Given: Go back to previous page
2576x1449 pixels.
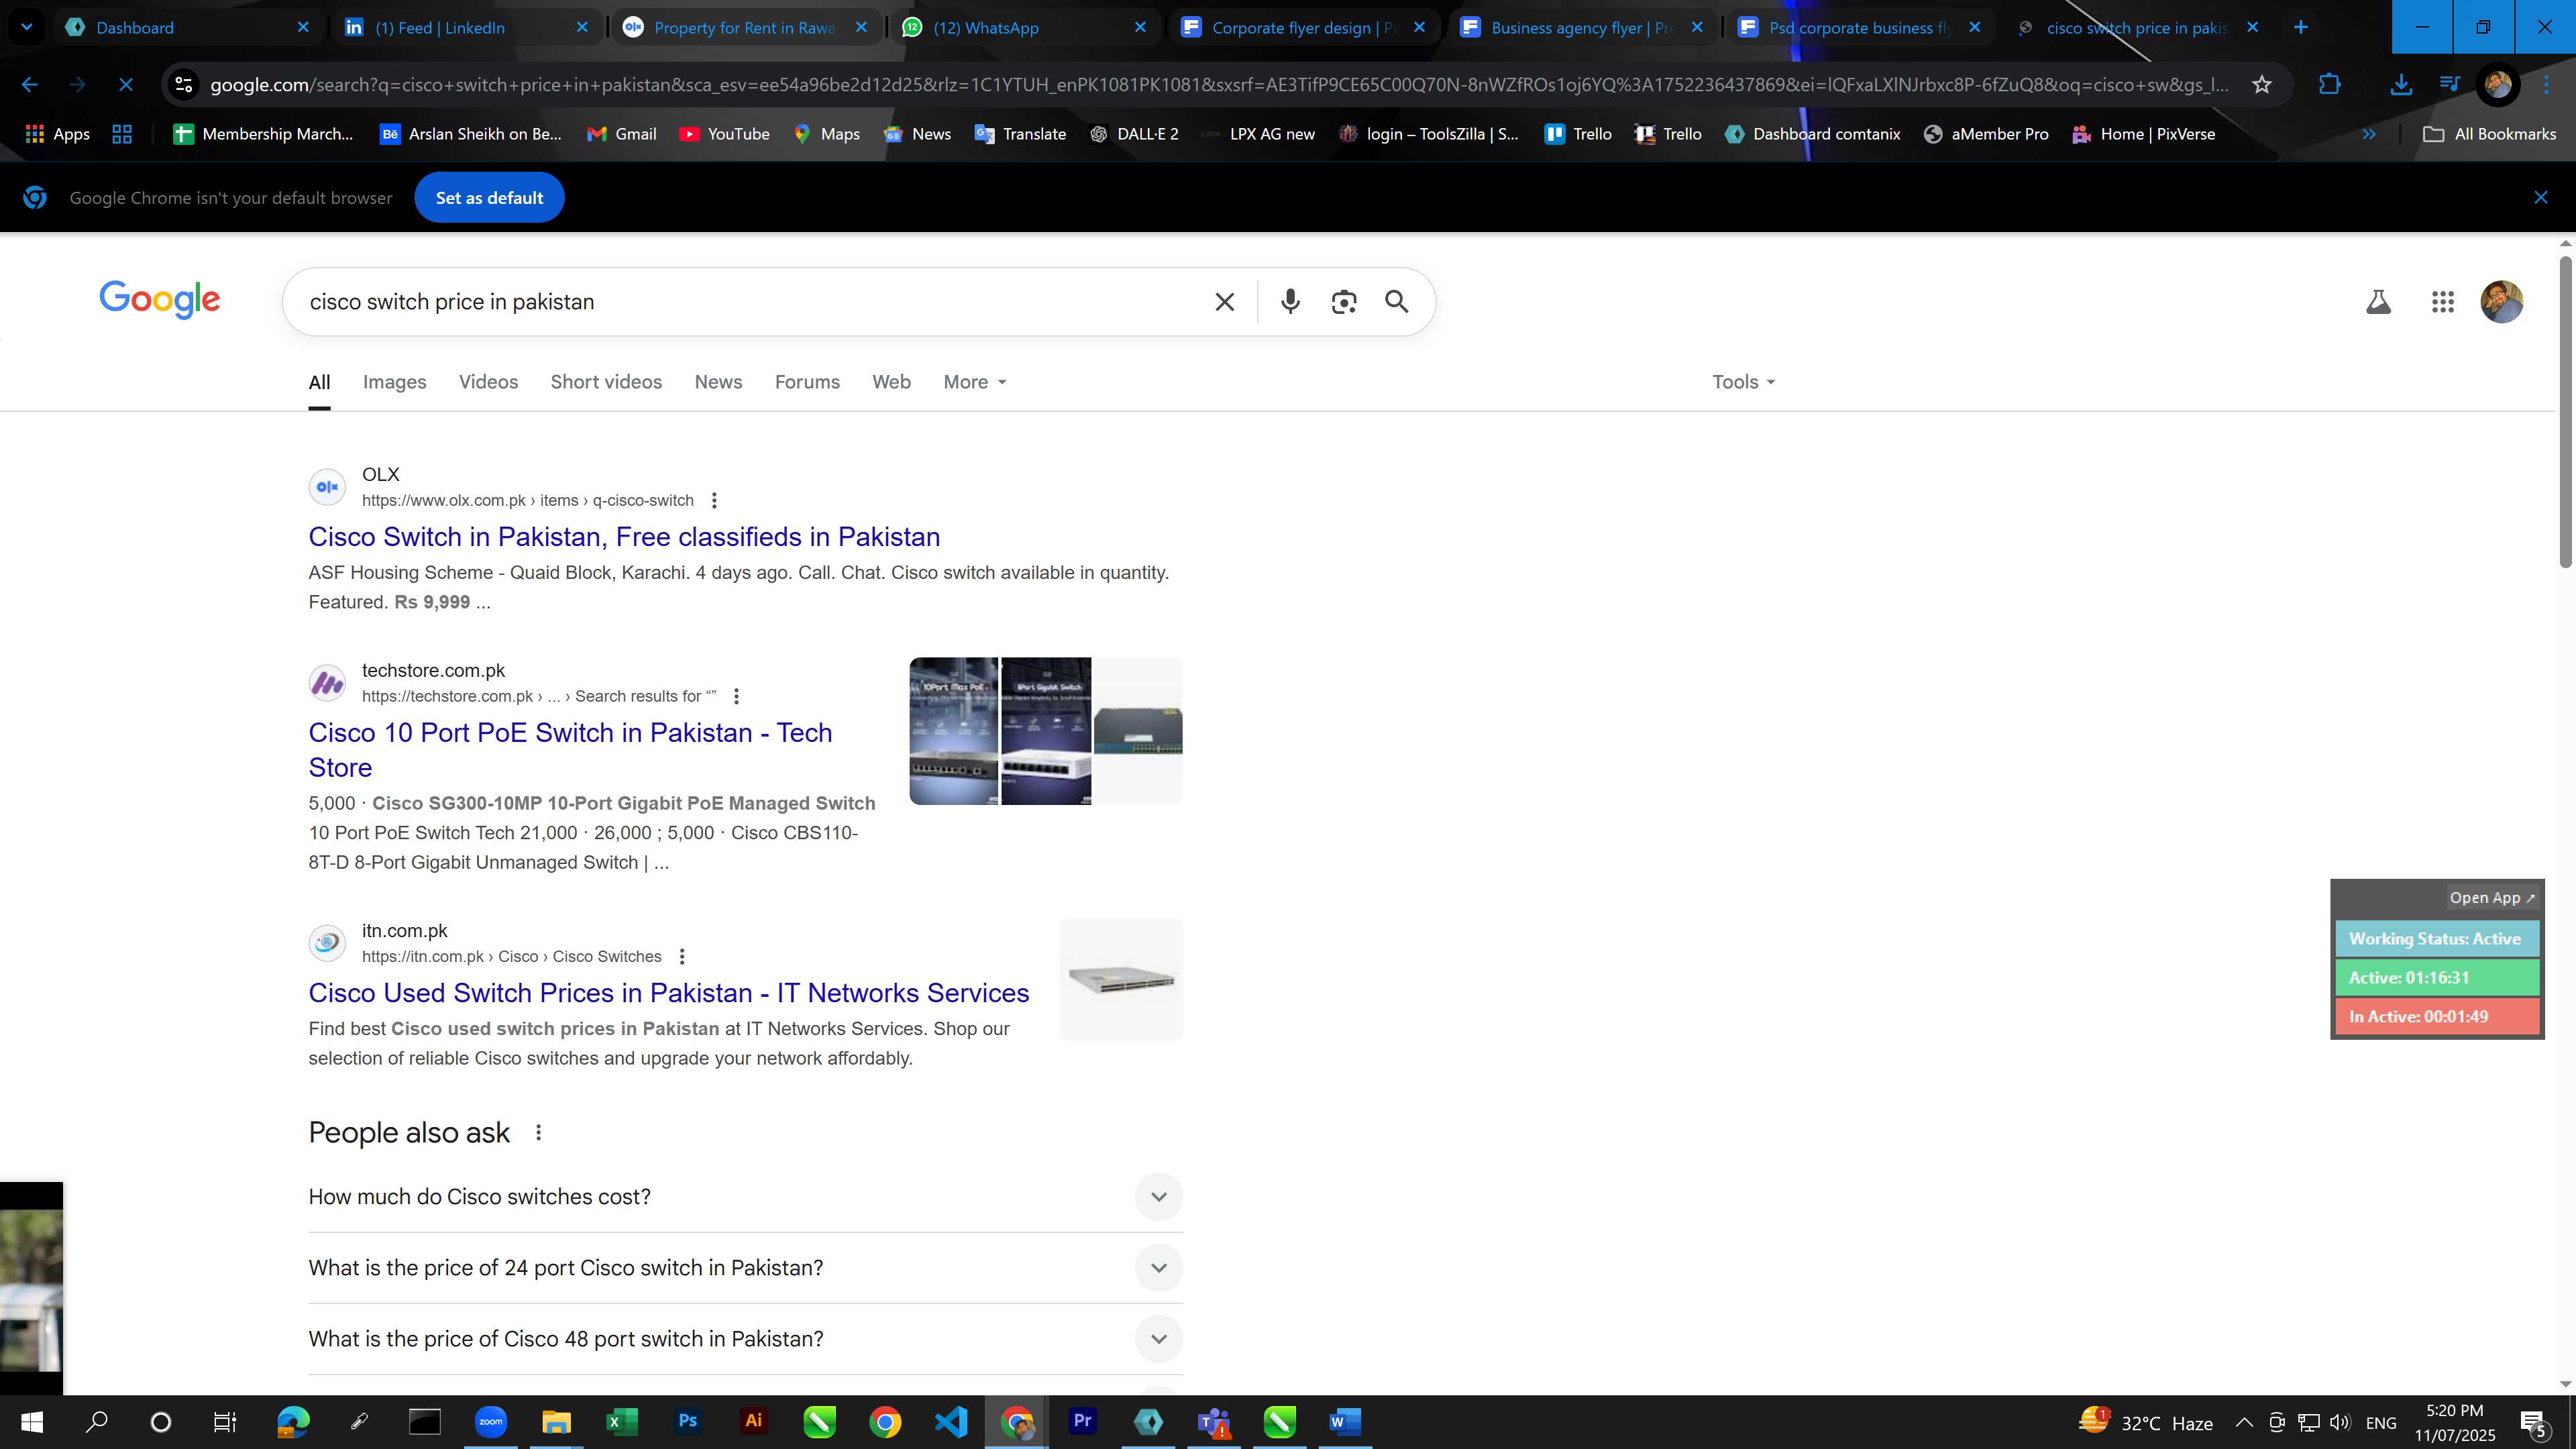Looking at the screenshot, I should pyautogui.click(x=29, y=84).
